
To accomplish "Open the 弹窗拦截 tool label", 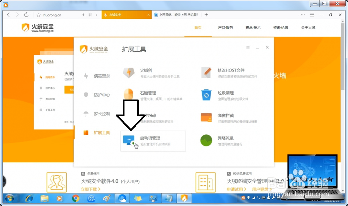I will click(x=226, y=116).
